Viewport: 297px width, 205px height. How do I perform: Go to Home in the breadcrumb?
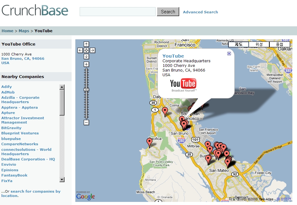7,31
